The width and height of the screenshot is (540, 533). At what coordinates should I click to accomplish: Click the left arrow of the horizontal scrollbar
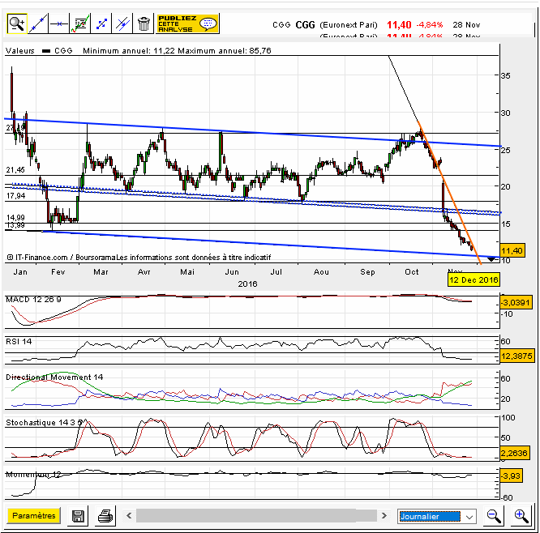[x=130, y=516]
